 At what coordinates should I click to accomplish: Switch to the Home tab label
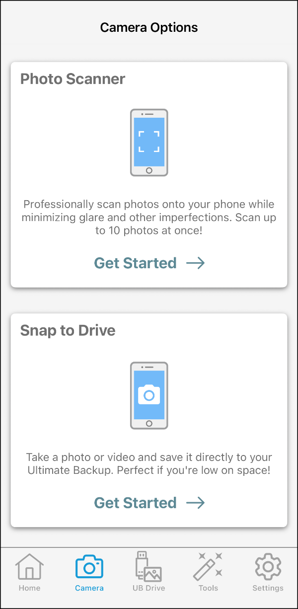pos(29,588)
